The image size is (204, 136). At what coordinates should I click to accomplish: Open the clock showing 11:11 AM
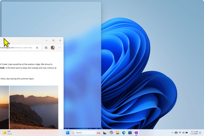[194, 133]
